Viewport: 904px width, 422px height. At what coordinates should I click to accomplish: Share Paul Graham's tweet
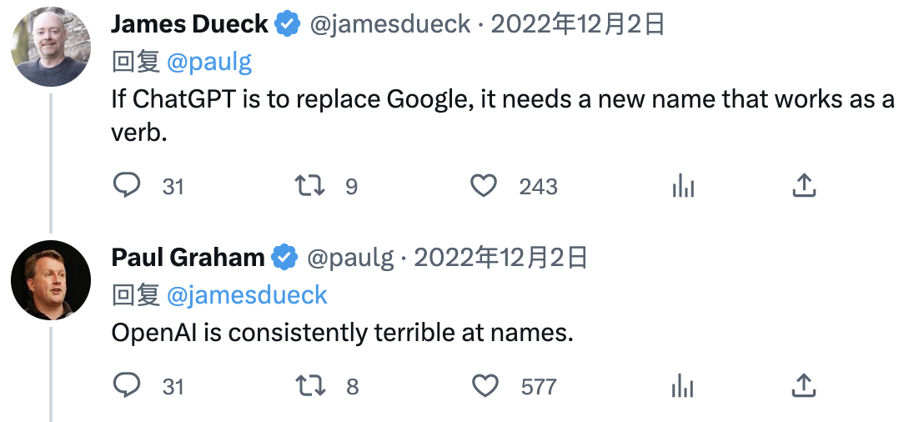click(804, 385)
